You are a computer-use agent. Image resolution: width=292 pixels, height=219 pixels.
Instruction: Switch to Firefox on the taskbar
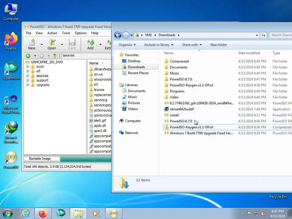pyautogui.click(x=43, y=213)
